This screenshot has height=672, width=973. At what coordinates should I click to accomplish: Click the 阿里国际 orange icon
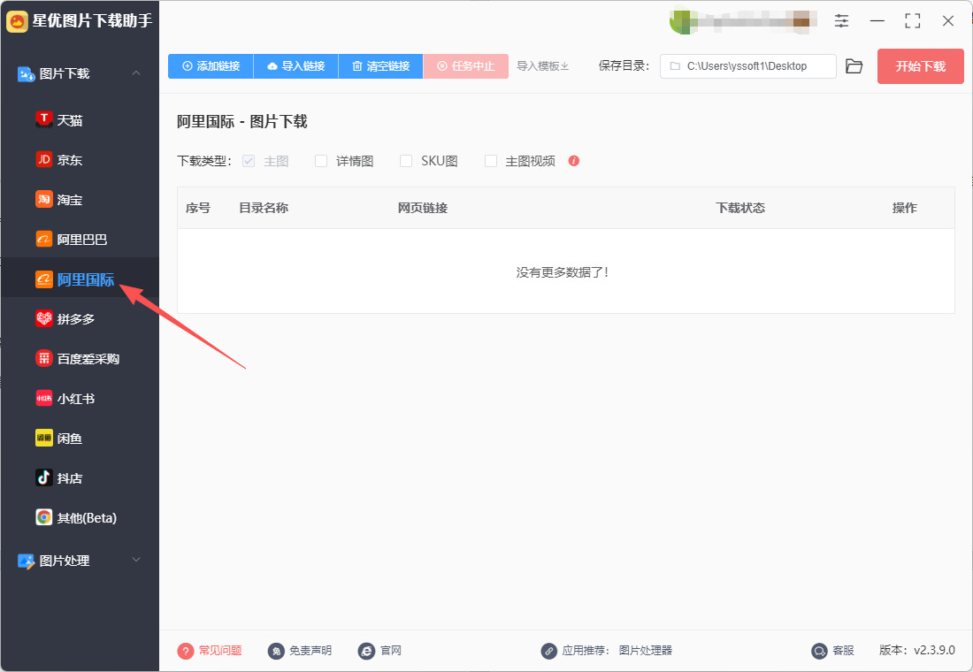[x=44, y=279]
